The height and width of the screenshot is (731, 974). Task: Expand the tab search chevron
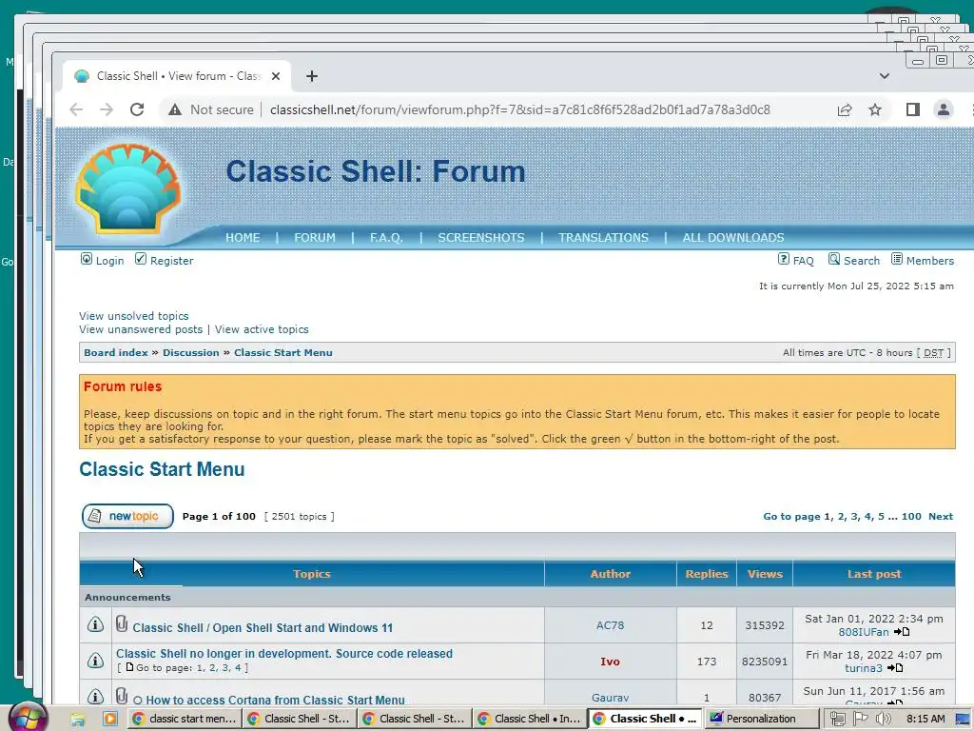coord(884,76)
